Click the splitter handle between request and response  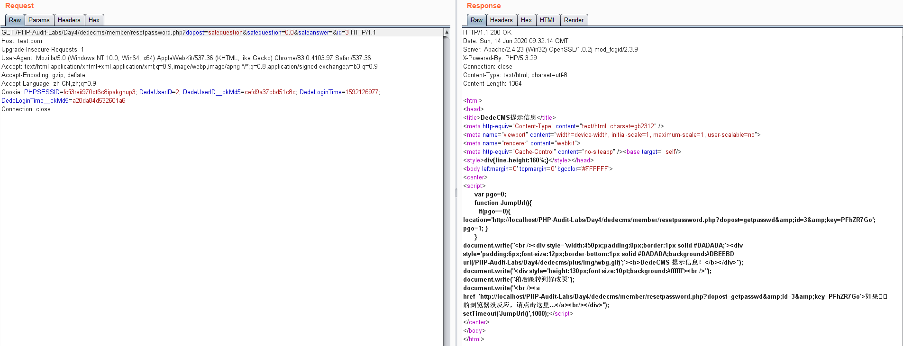click(x=456, y=193)
